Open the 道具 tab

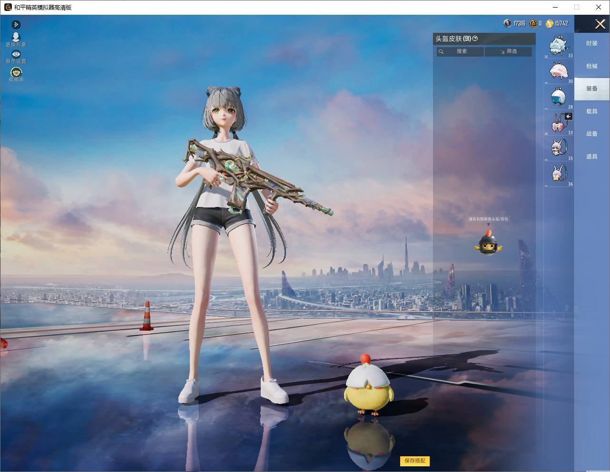(x=591, y=157)
